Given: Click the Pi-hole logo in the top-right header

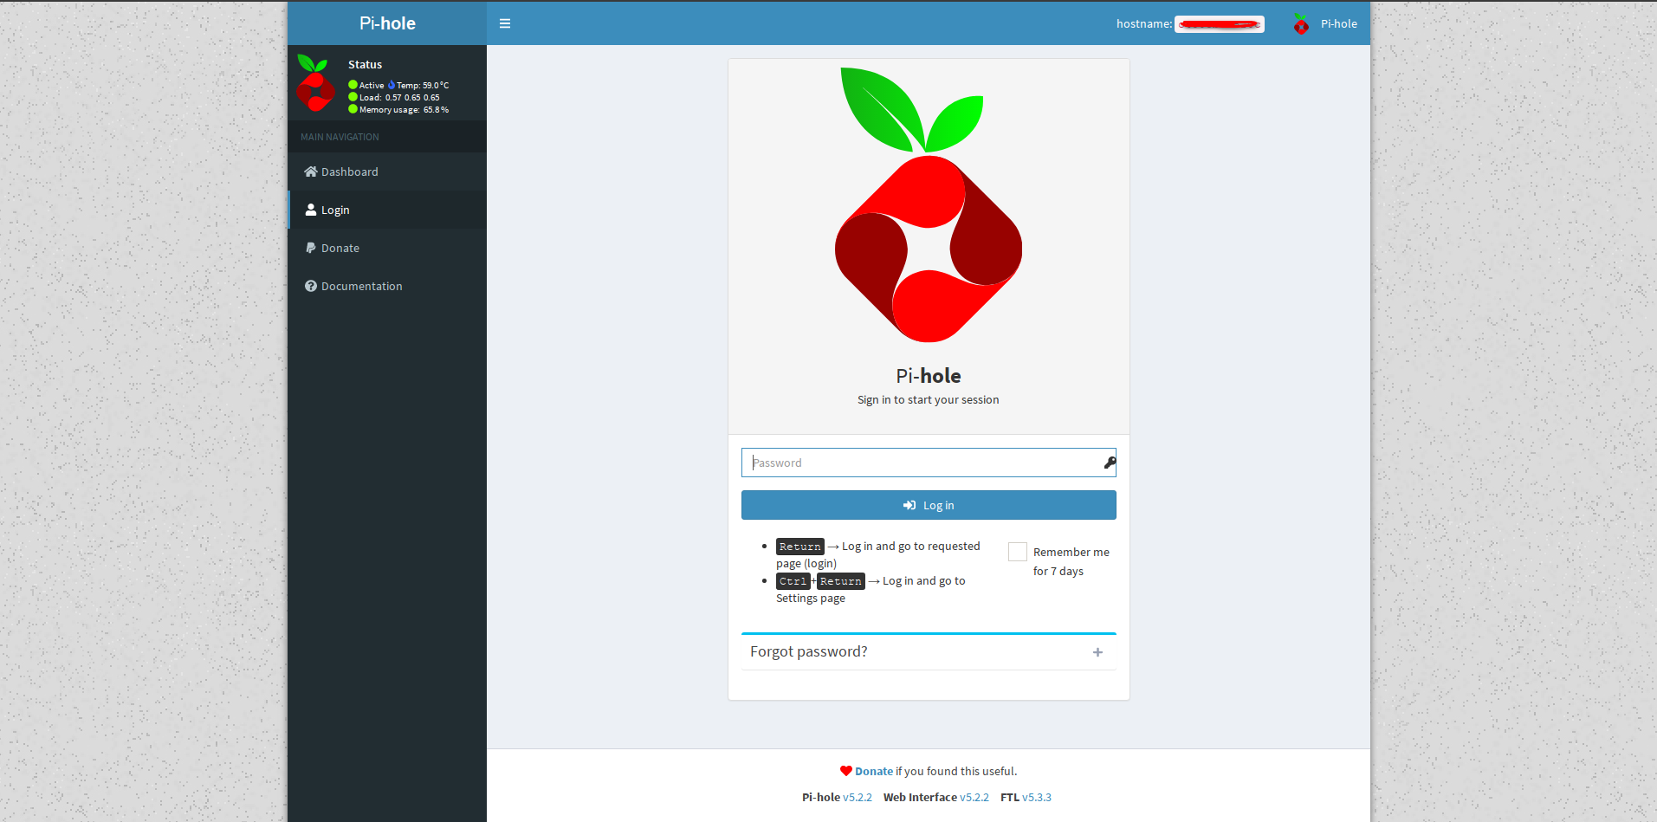Looking at the screenshot, I should 1301,24.
